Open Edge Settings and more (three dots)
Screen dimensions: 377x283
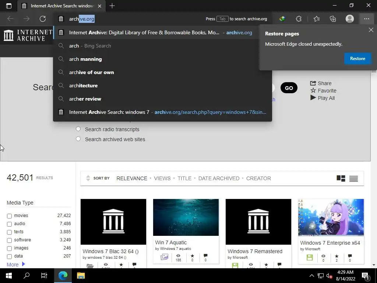coord(366,19)
